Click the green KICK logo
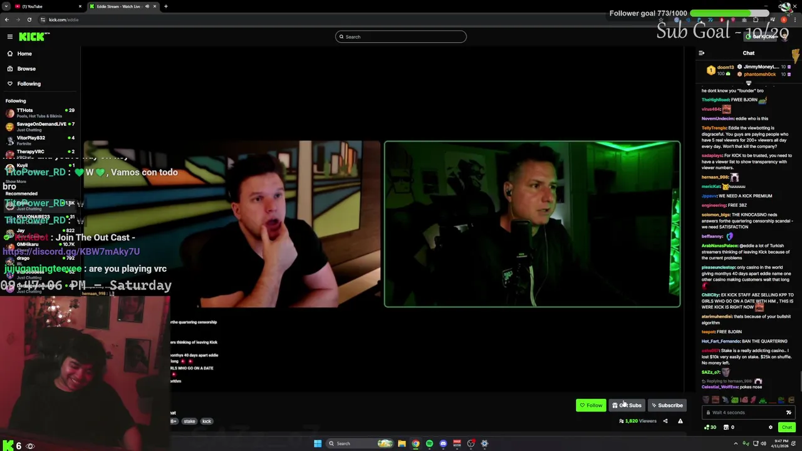This screenshot has height=451, width=802. click(33, 37)
